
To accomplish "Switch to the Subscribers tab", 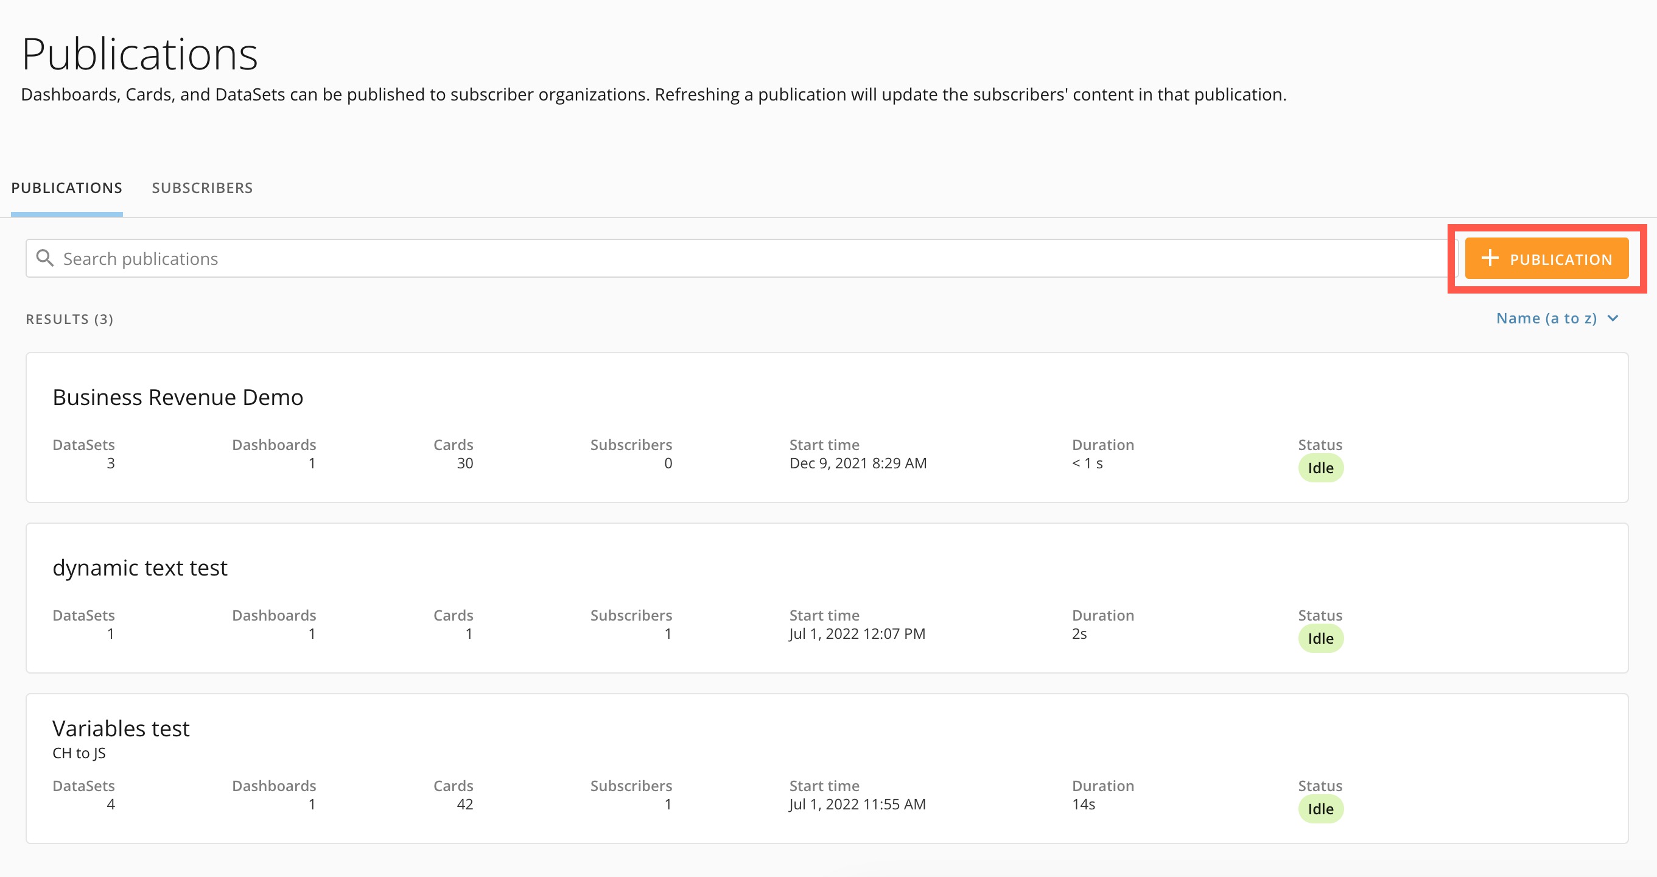I will (202, 188).
